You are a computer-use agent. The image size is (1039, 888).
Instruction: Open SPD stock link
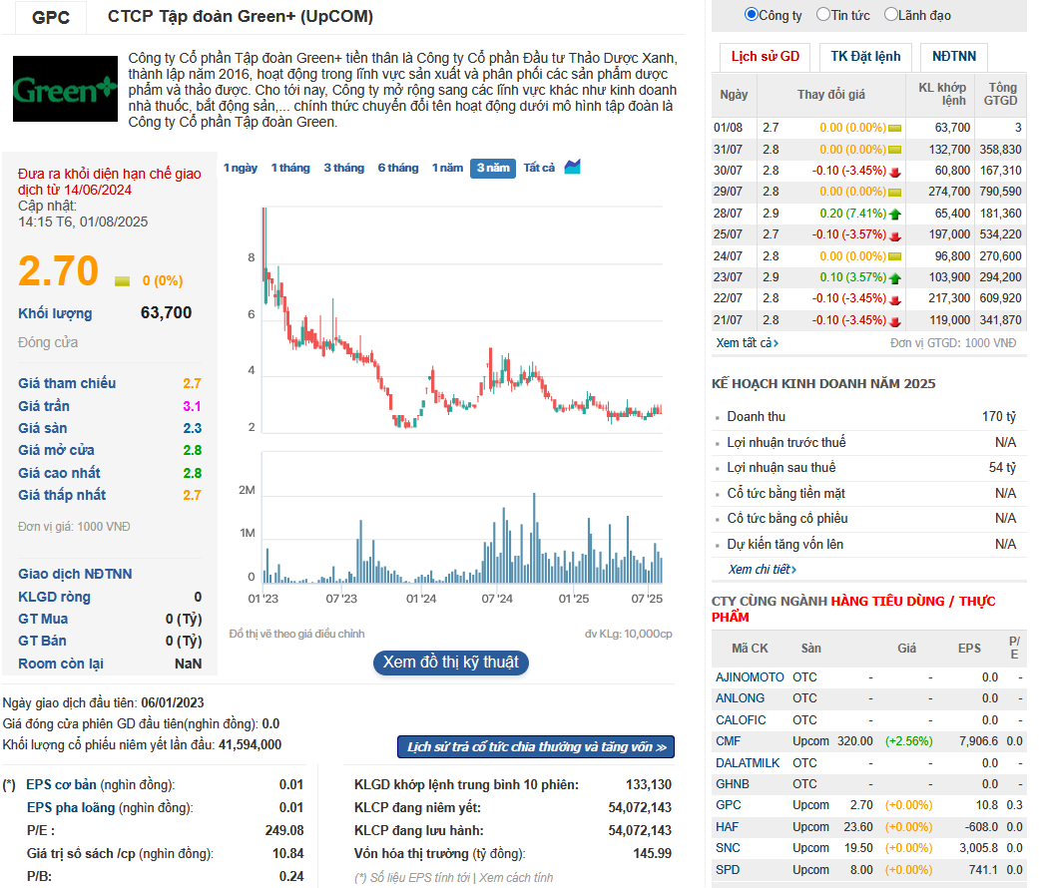pos(728,870)
